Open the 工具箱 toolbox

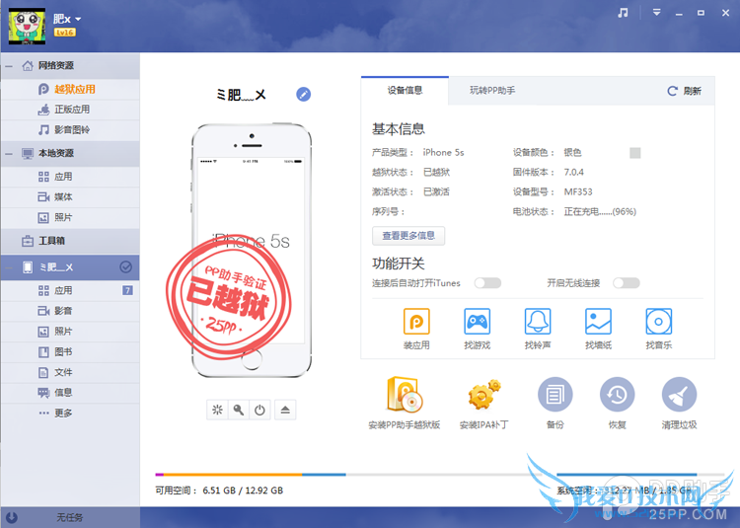(70, 241)
